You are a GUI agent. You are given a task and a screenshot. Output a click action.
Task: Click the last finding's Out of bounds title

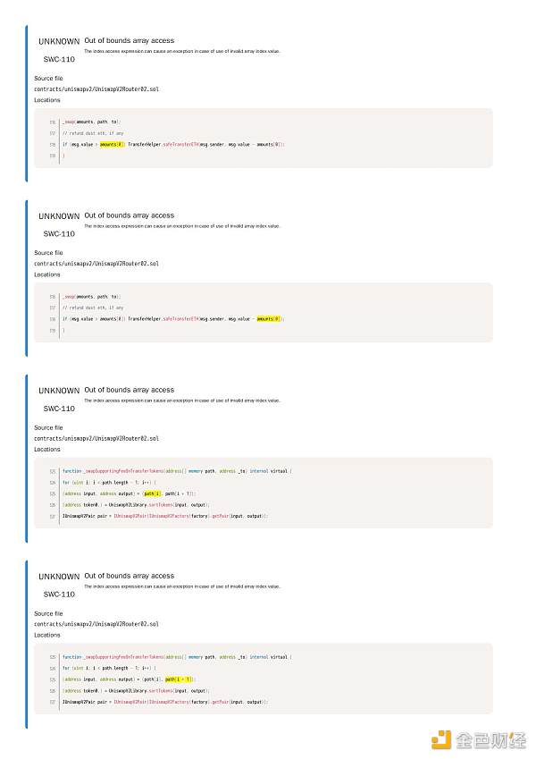click(130, 576)
